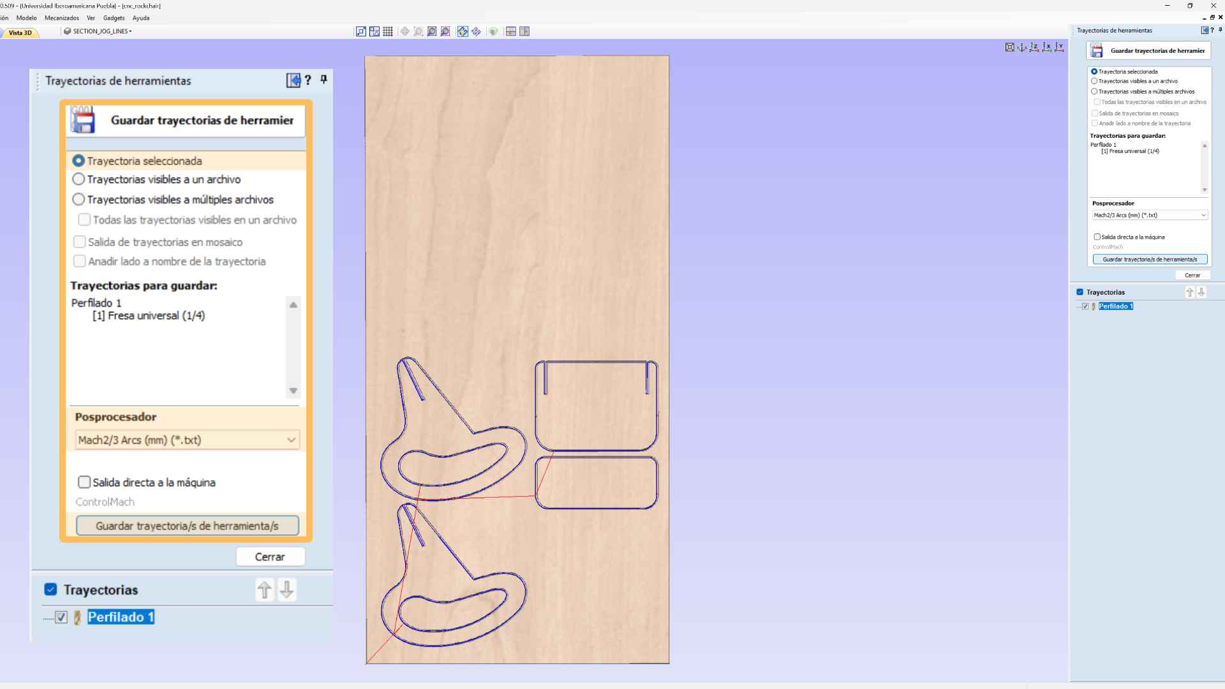Click back arrow icon in docked Trayectorias header

1205,30
